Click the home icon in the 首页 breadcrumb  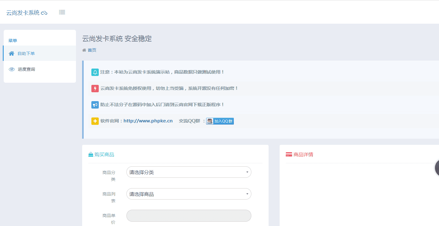click(84, 50)
